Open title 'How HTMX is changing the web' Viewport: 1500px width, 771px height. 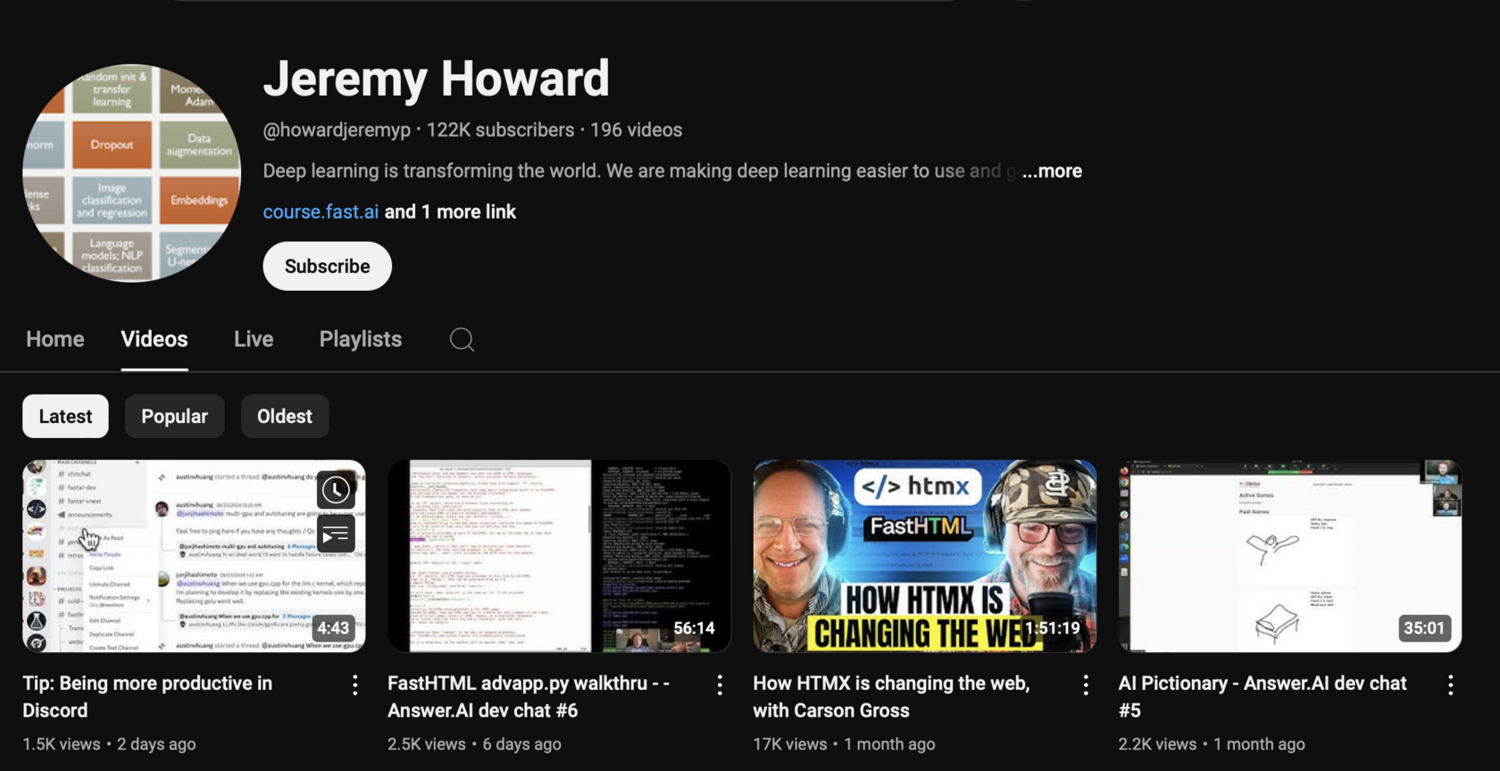pyautogui.click(x=891, y=697)
